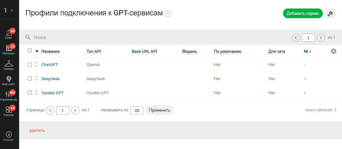The image size is (342, 149).
Task: Open the Yandex GPT profile link
Action: pos(53,93)
